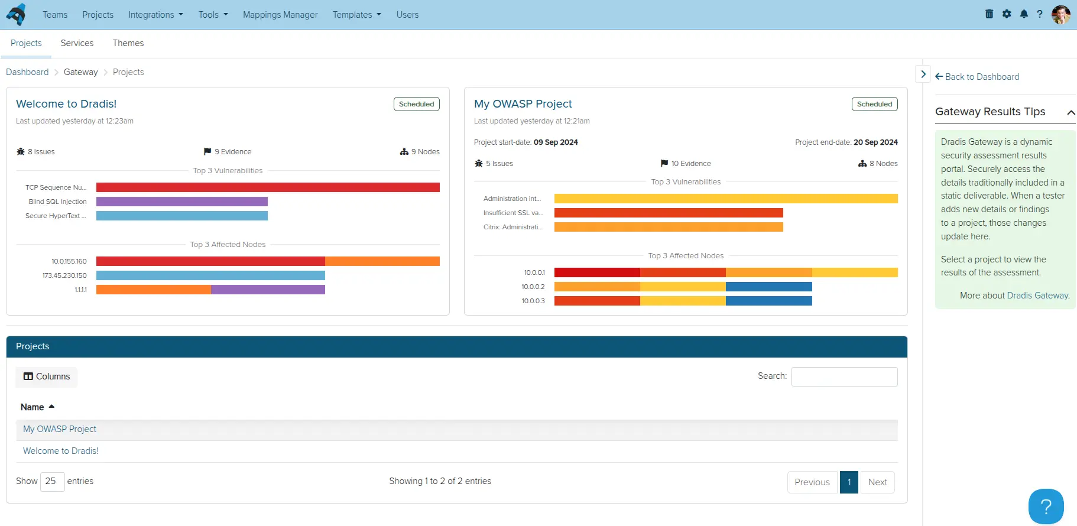Click the Insufficient SSL va... bar
This screenshot has width=1077, height=526.
[669, 213]
